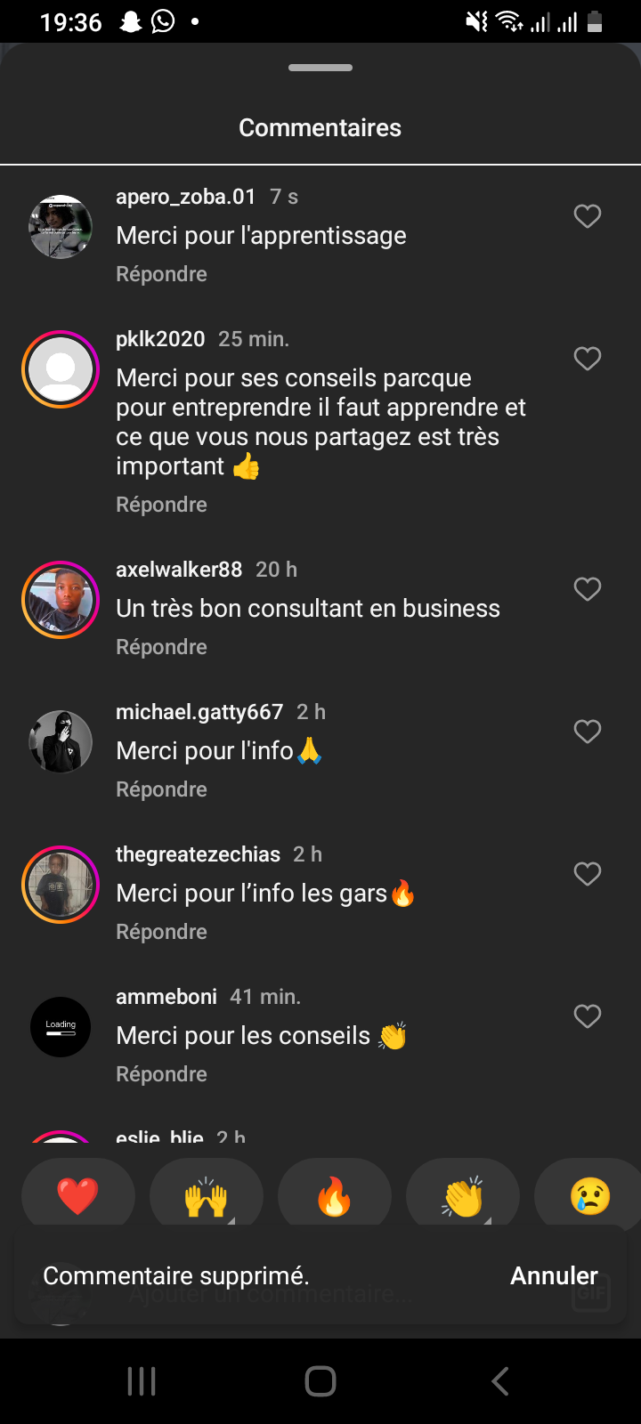The width and height of the screenshot is (641, 1424).
Task: Tap Annuler to undo comment deletion
Action: [554, 1275]
